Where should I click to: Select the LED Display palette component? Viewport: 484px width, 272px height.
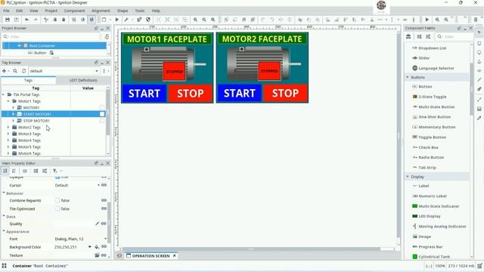coord(429,216)
